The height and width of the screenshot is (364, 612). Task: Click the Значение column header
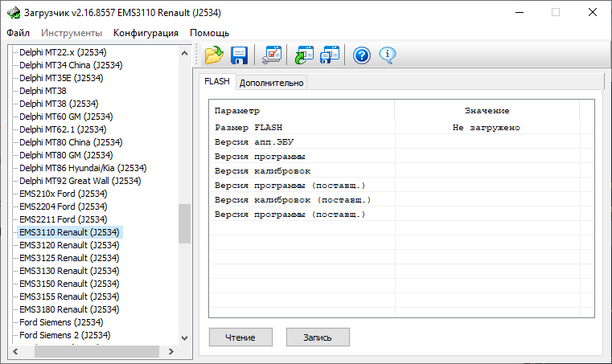pos(487,110)
